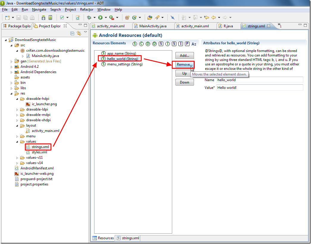This screenshot has height=244, width=311.
Task: Switch to the Package Explorer tab
Action: pyautogui.click(x=17, y=26)
